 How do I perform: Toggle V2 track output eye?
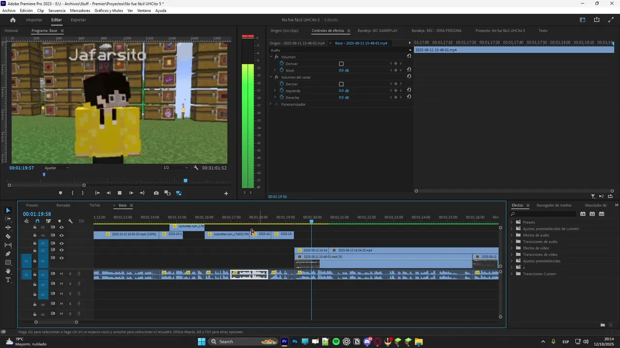click(x=61, y=250)
